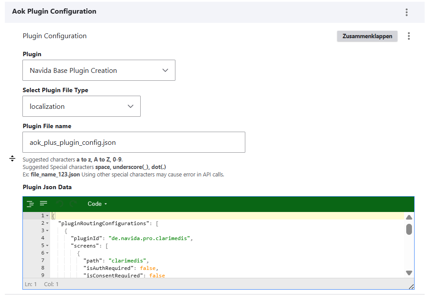The image size is (426, 298).
Task: Fold the root object on line 1
Action: pos(47,216)
